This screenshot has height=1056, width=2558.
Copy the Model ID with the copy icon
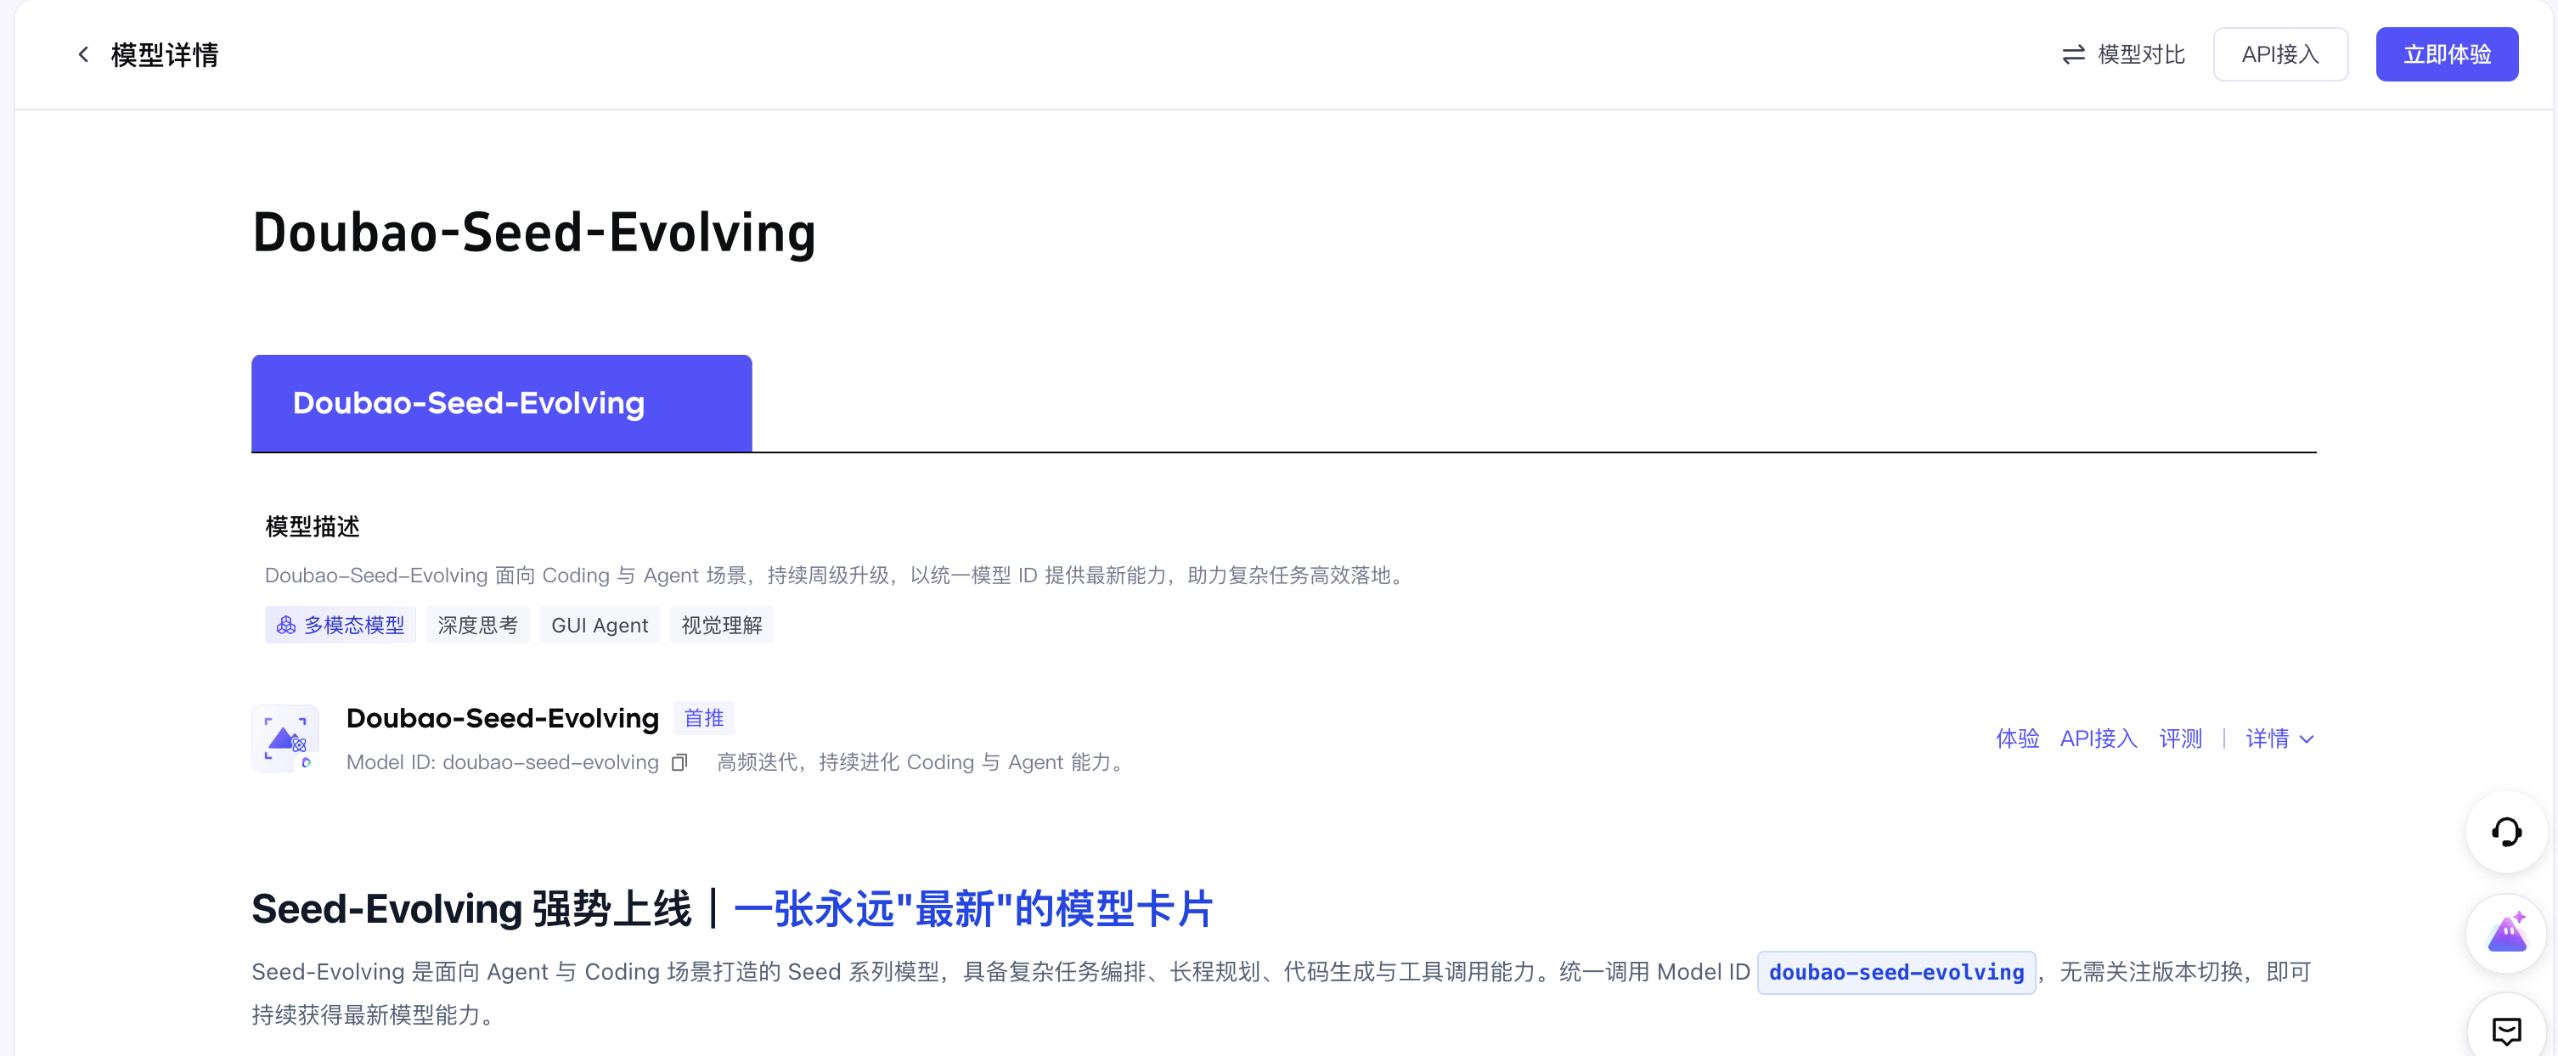tap(679, 762)
